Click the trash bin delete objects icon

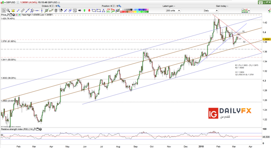point(56,10)
